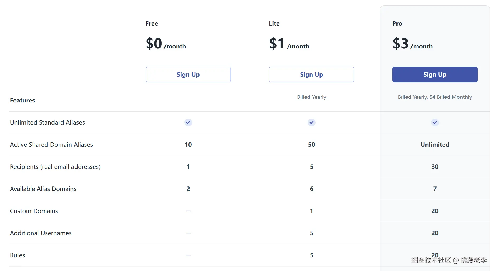The width and height of the screenshot is (494, 271).
Task: Click the Lite plan Sign Up button
Action: [x=311, y=75]
